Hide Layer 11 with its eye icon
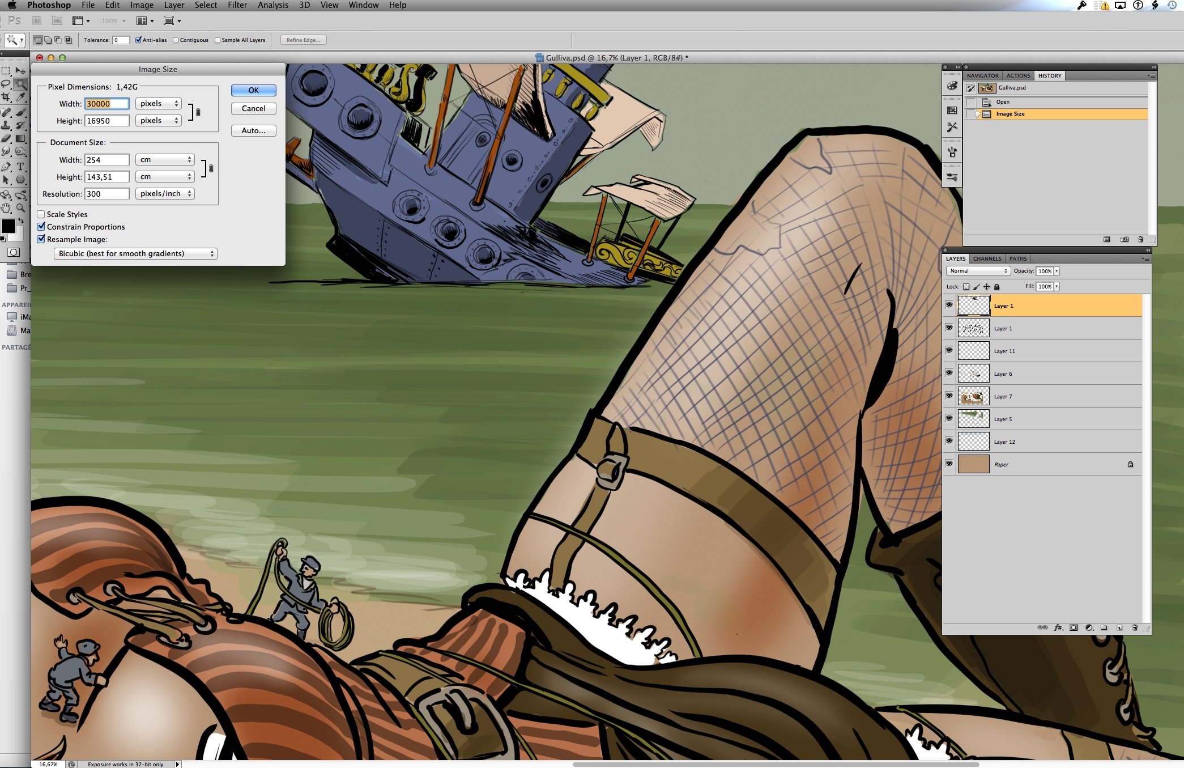Viewport: 1184px width, 768px height. pyautogui.click(x=949, y=350)
